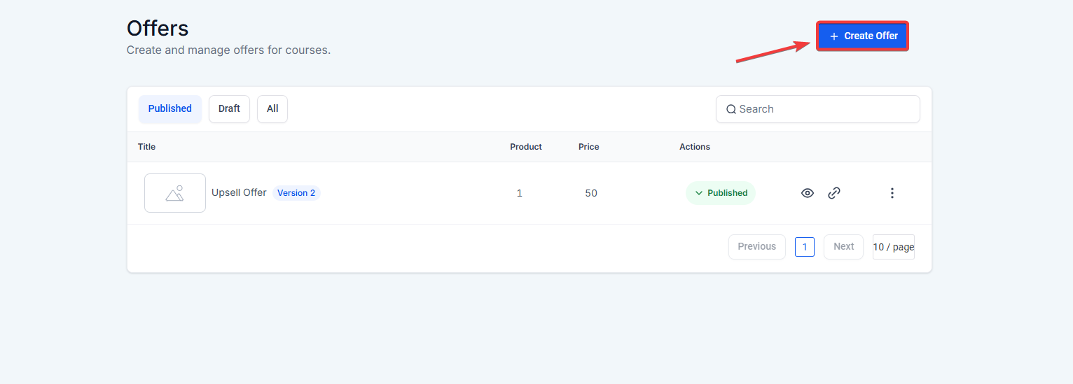Click the Create Offer button
The image size is (1073, 384).
point(863,36)
